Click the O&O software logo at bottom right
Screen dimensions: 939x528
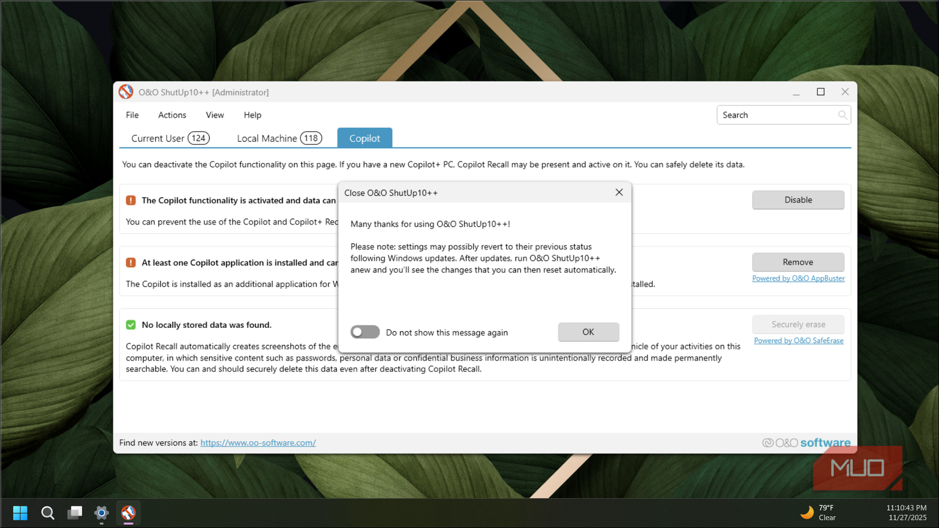806,443
